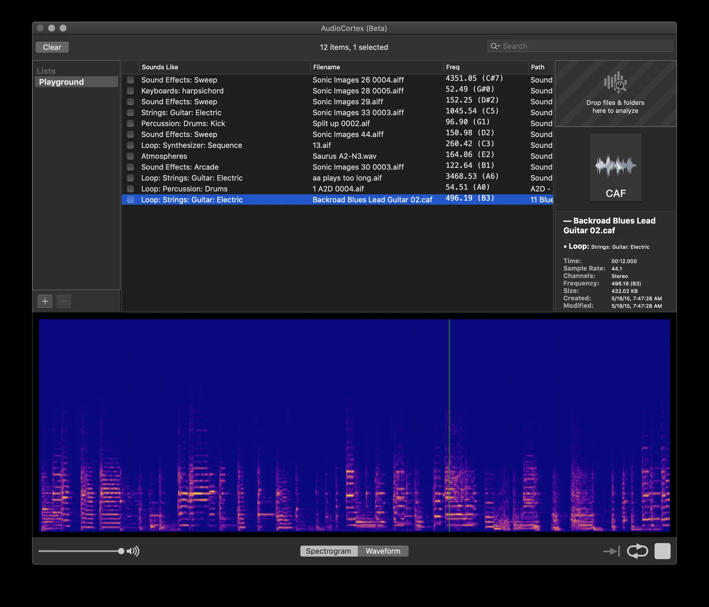Select '1 A2D 0004.aif' filename

pyautogui.click(x=338, y=189)
